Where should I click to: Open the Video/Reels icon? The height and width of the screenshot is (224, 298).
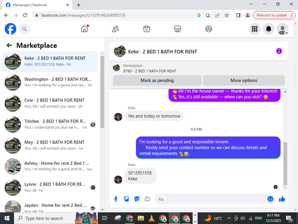147,29
